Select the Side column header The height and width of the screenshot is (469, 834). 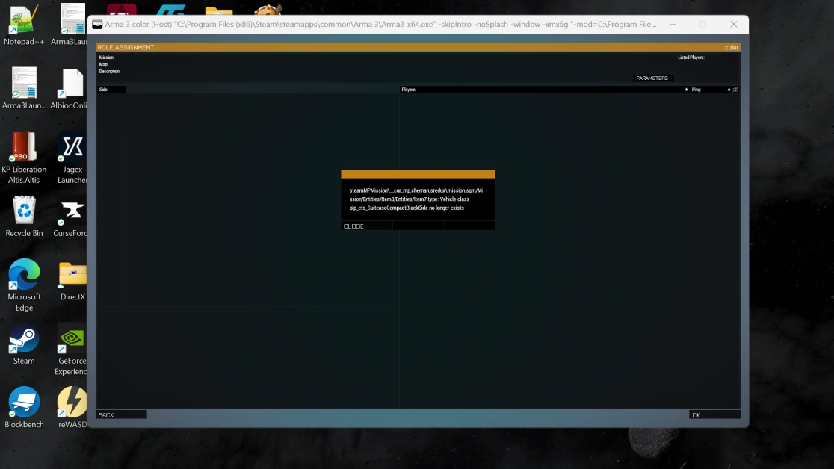(x=111, y=90)
